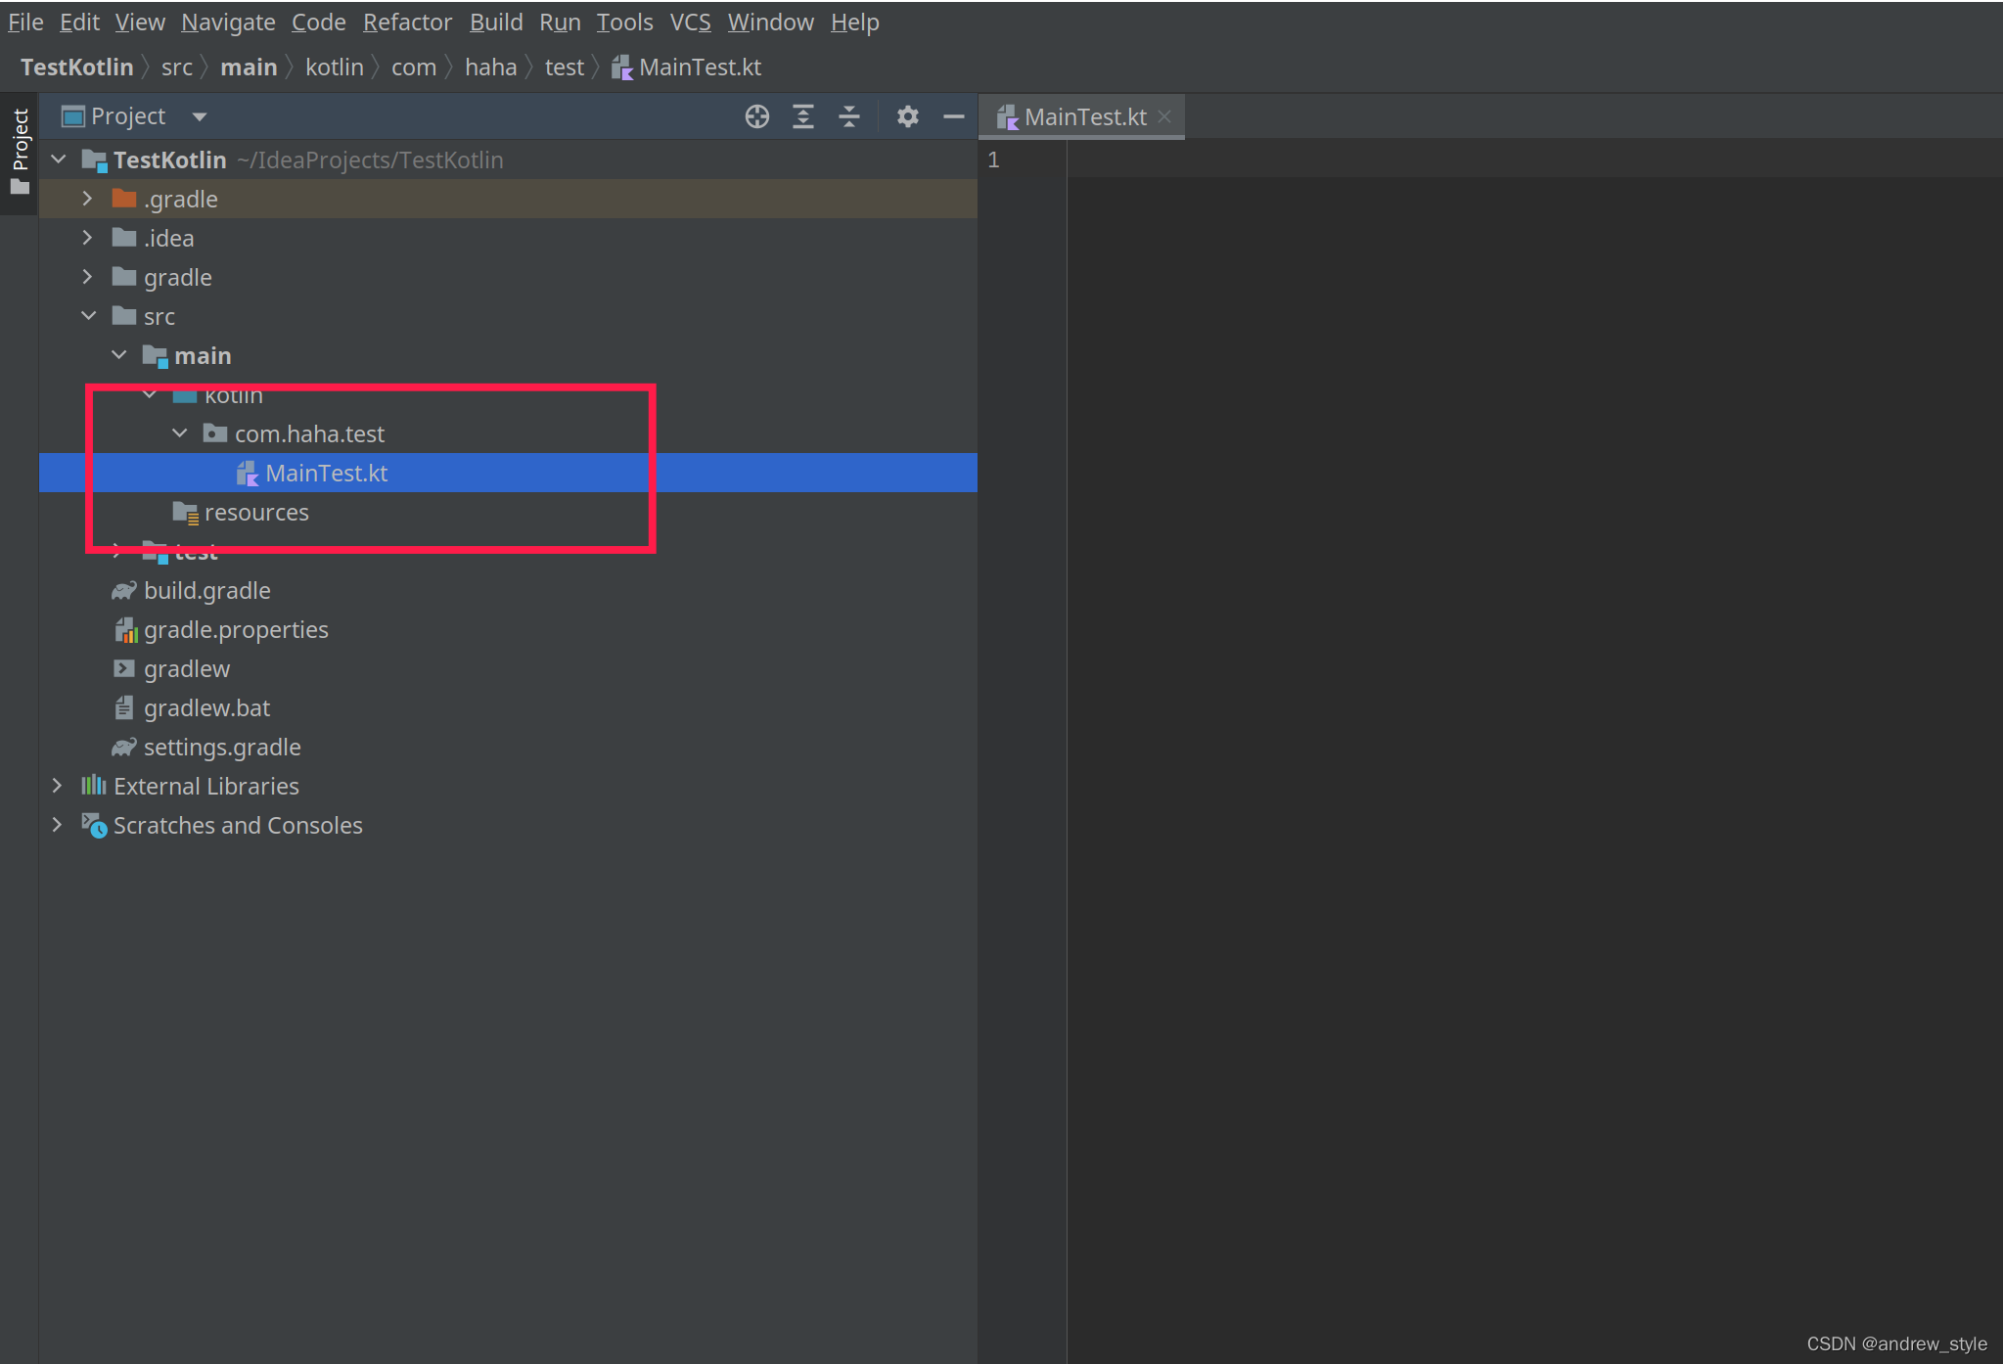
Task: Expand the .gradle folder
Action: [x=87, y=199]
